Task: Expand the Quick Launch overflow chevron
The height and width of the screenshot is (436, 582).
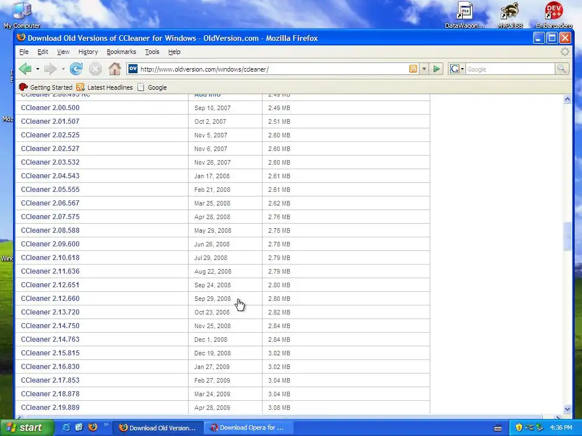Action: (x=106, y=425)
